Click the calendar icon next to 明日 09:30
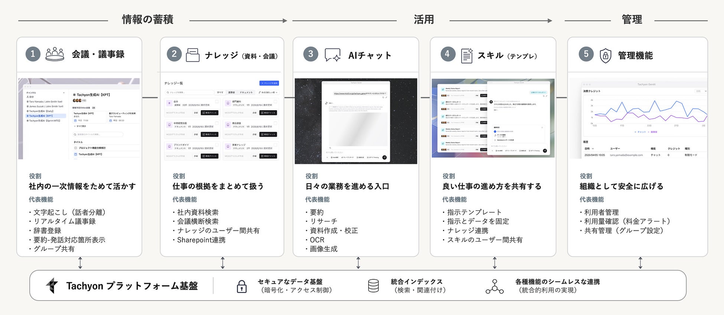 point(110,121)
